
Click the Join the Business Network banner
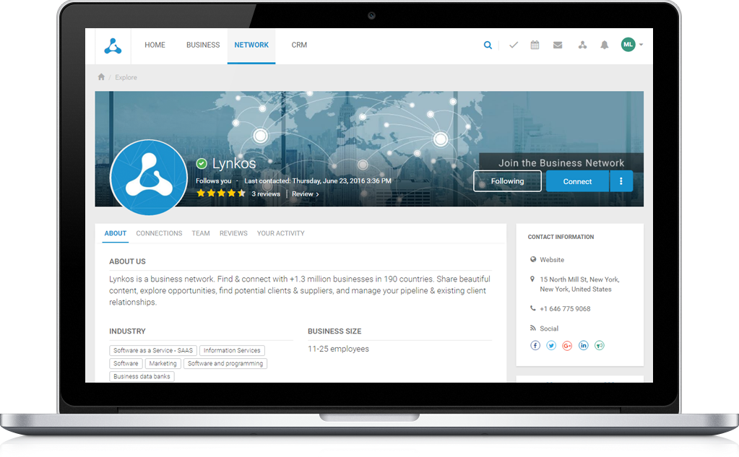click(x=561, y=162)
